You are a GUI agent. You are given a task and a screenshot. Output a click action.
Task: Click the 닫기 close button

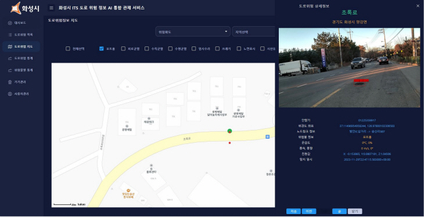(355, 211)
